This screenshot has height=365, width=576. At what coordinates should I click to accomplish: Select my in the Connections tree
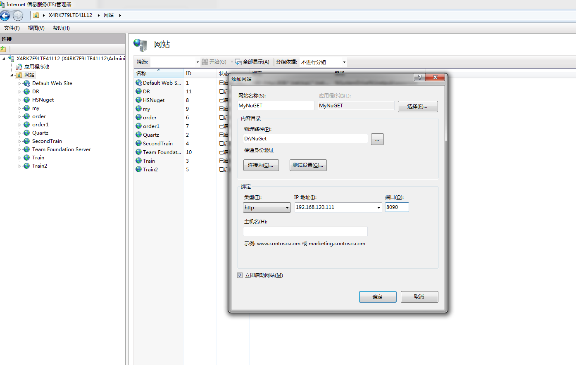pos(36,108)
